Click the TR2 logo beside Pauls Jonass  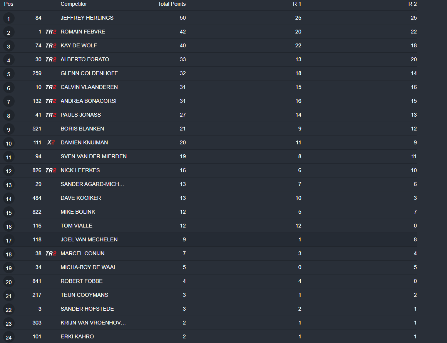[51, 115]
